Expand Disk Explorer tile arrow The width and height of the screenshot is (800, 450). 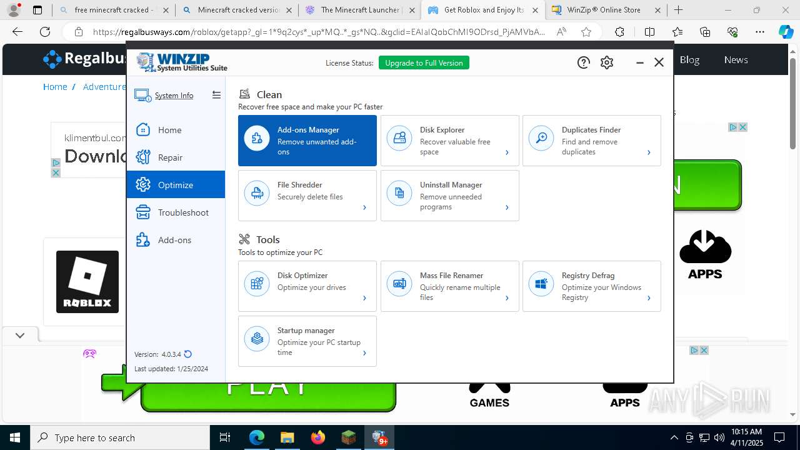(x=507, y=152)
